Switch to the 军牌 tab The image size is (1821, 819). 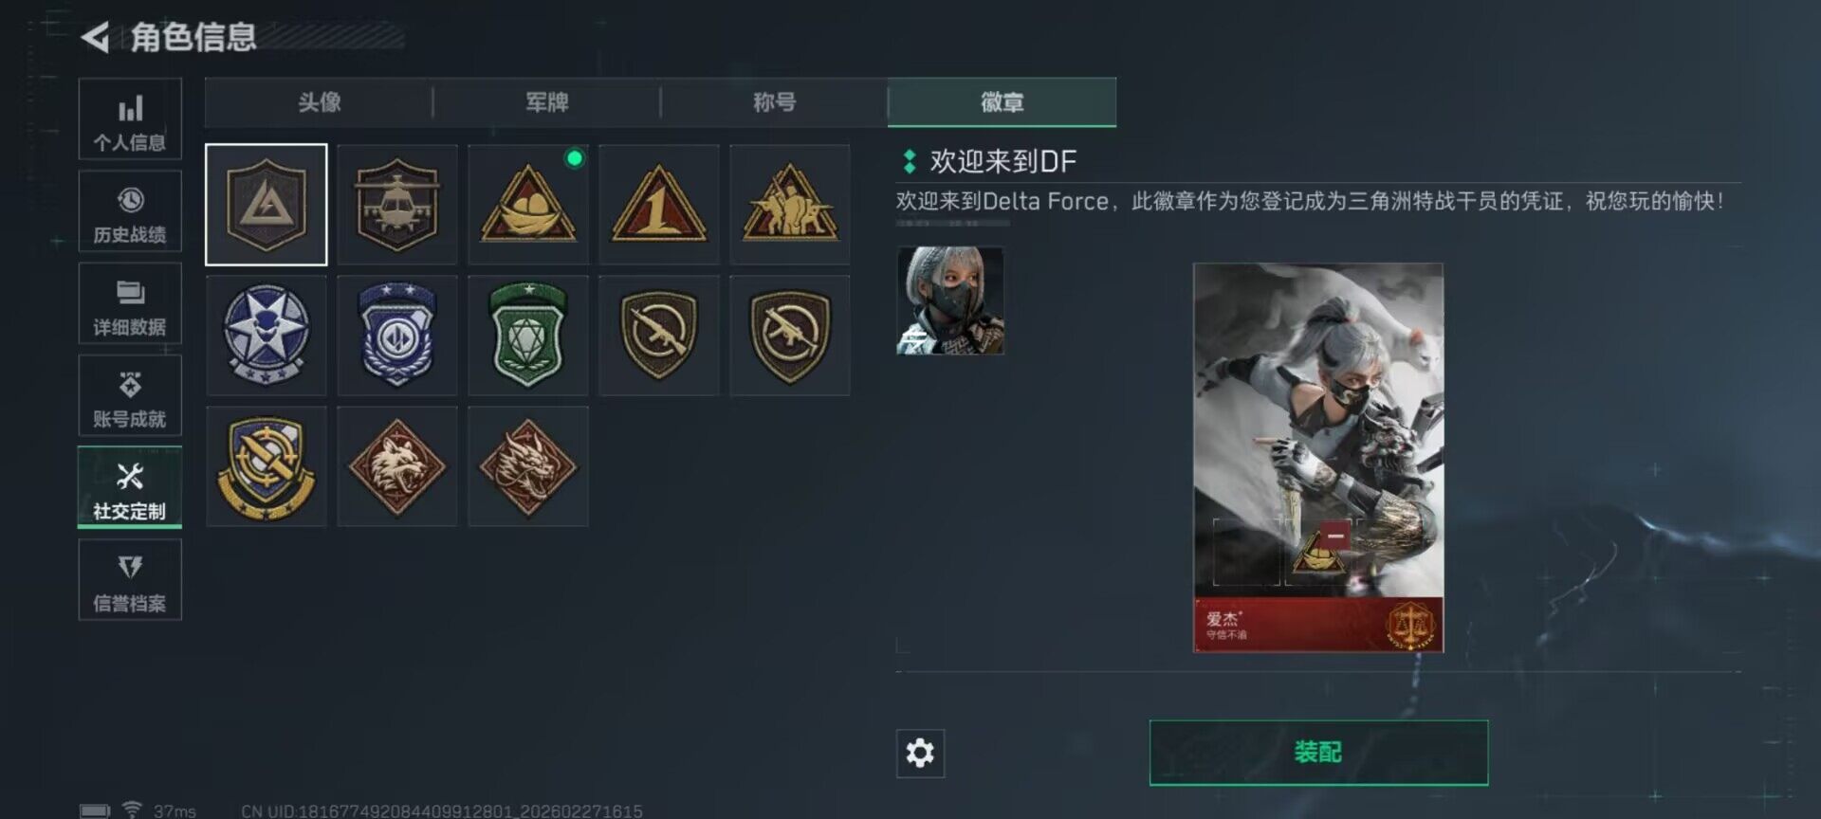(547, 102)
